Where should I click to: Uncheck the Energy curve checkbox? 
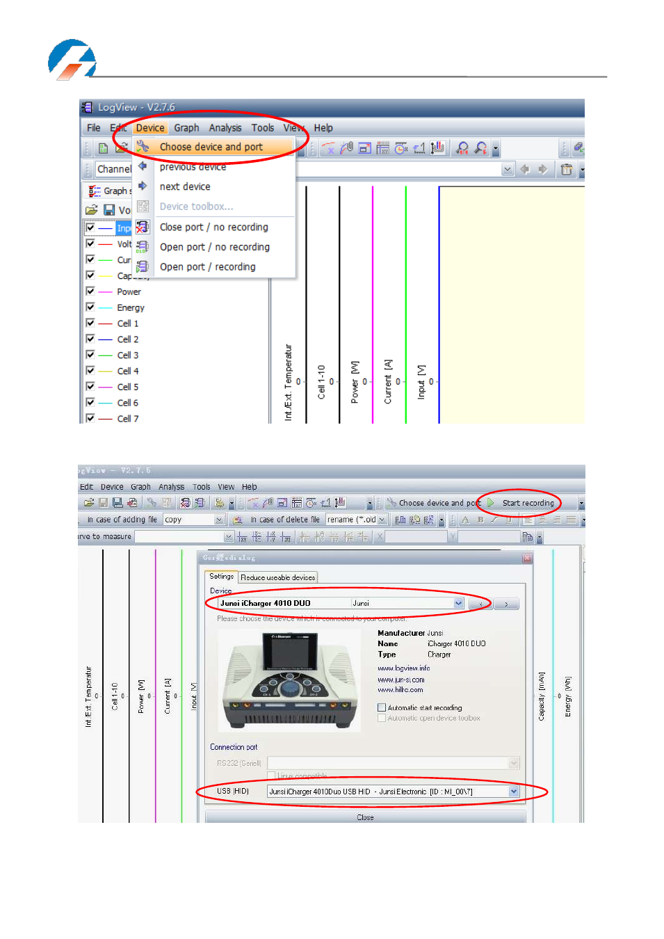click(90, 307)
